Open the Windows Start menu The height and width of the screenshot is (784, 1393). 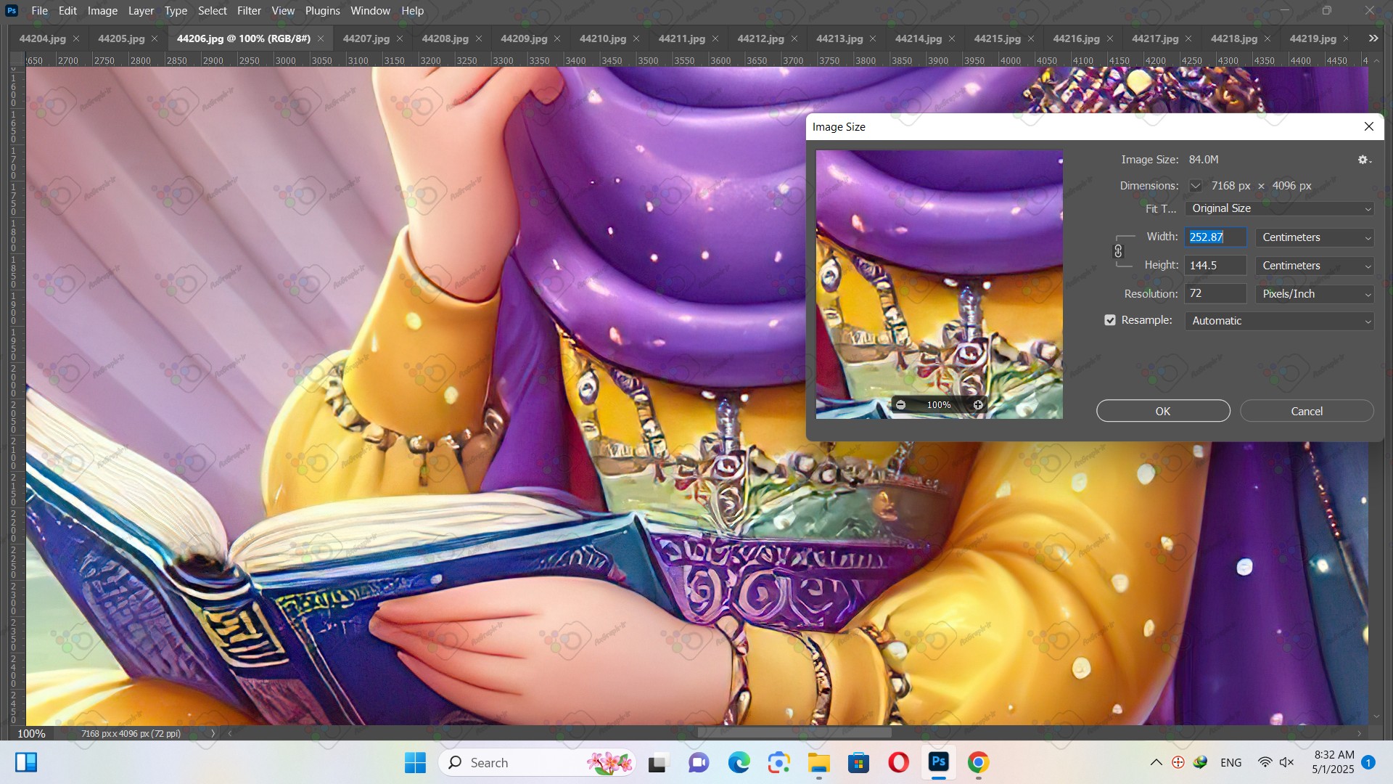click(x=415, y=762)
